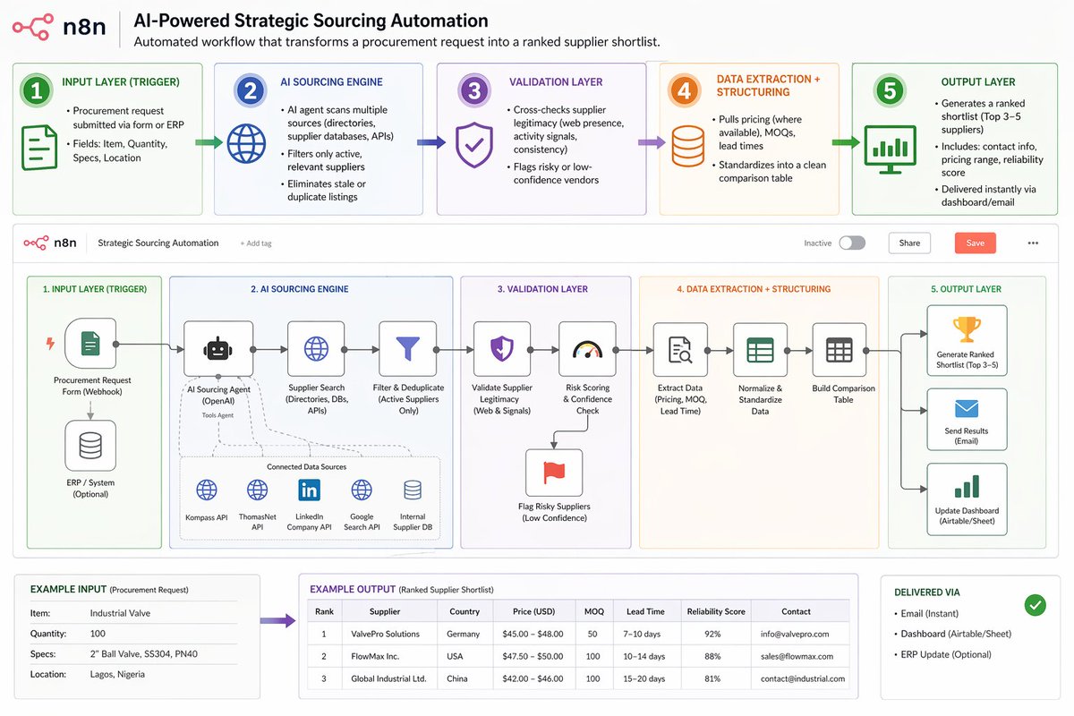1074x716 pixels.
Task: Click the Share button
Action: [x=909, y=243]
